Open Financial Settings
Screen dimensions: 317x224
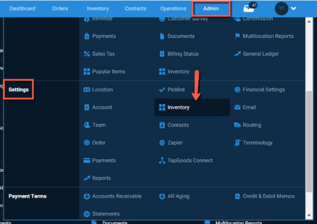tap(264, 90)
